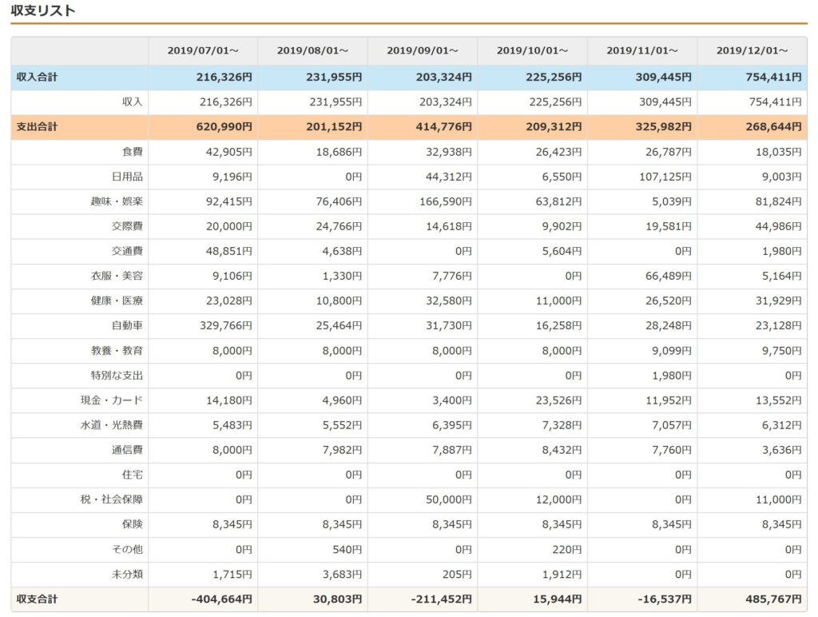Select the 収支合計 row label
Image resolution: width=818 pixels, height=617 pixels.
[37, 599]
